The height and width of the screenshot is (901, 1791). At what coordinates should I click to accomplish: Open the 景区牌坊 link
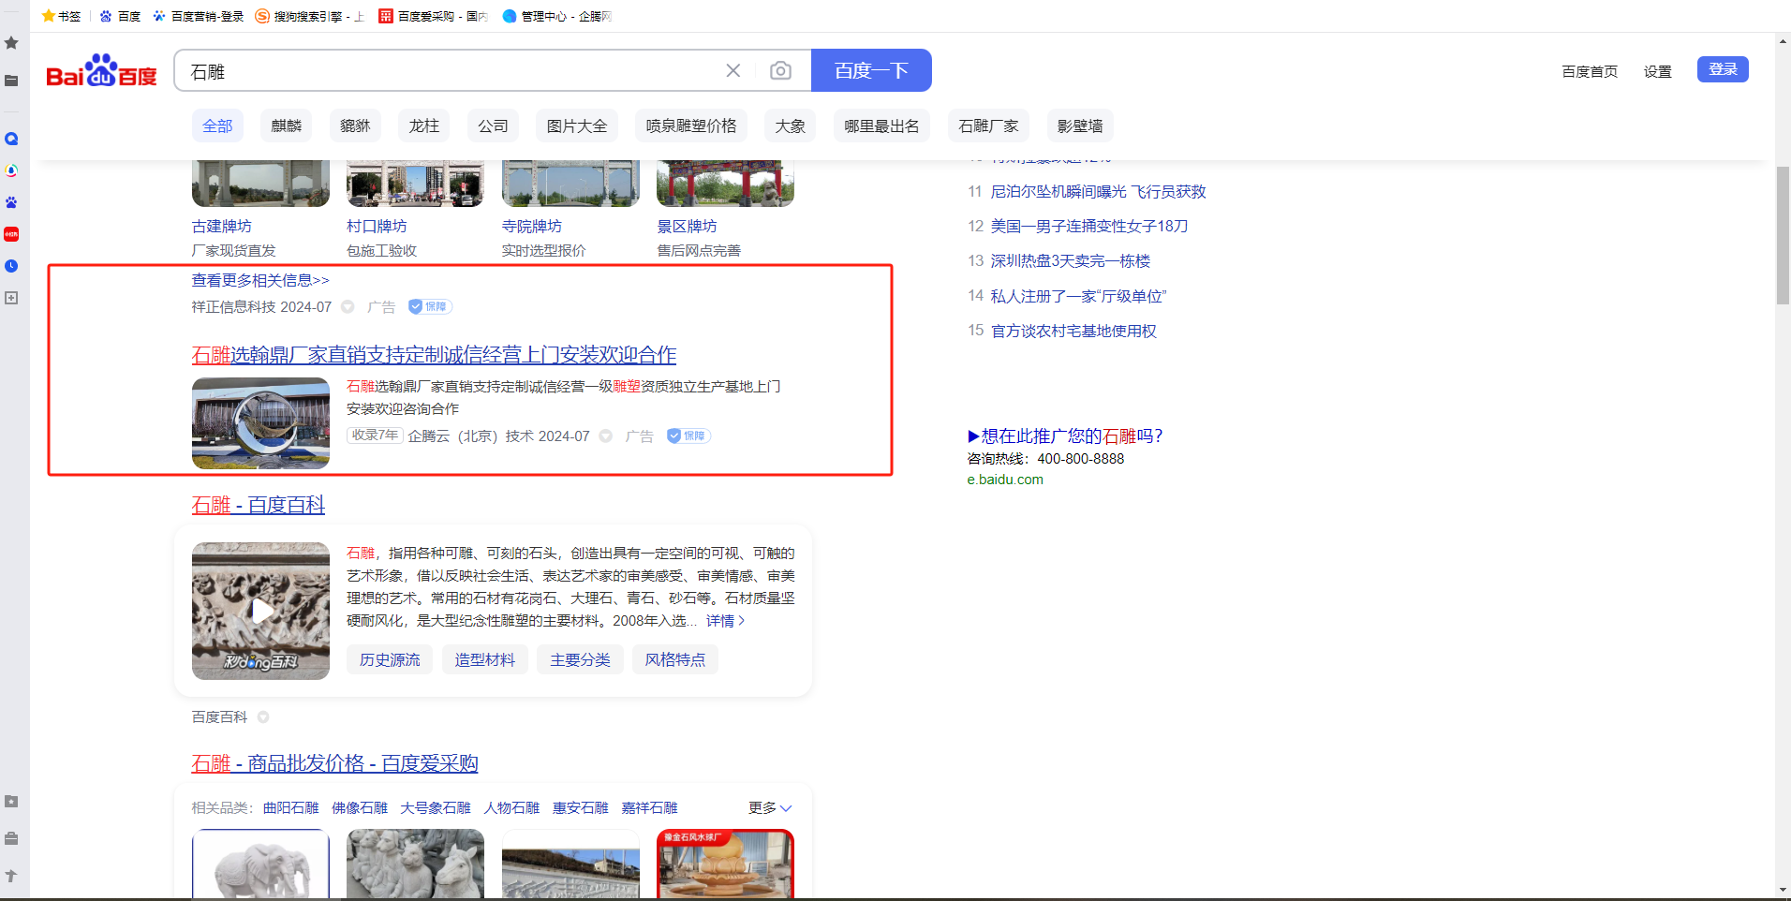point(688,227)
